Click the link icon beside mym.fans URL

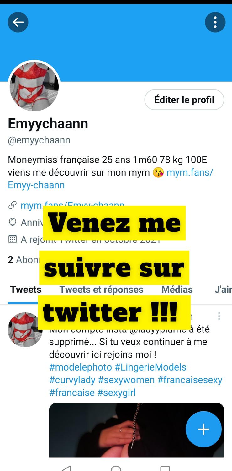12,205
